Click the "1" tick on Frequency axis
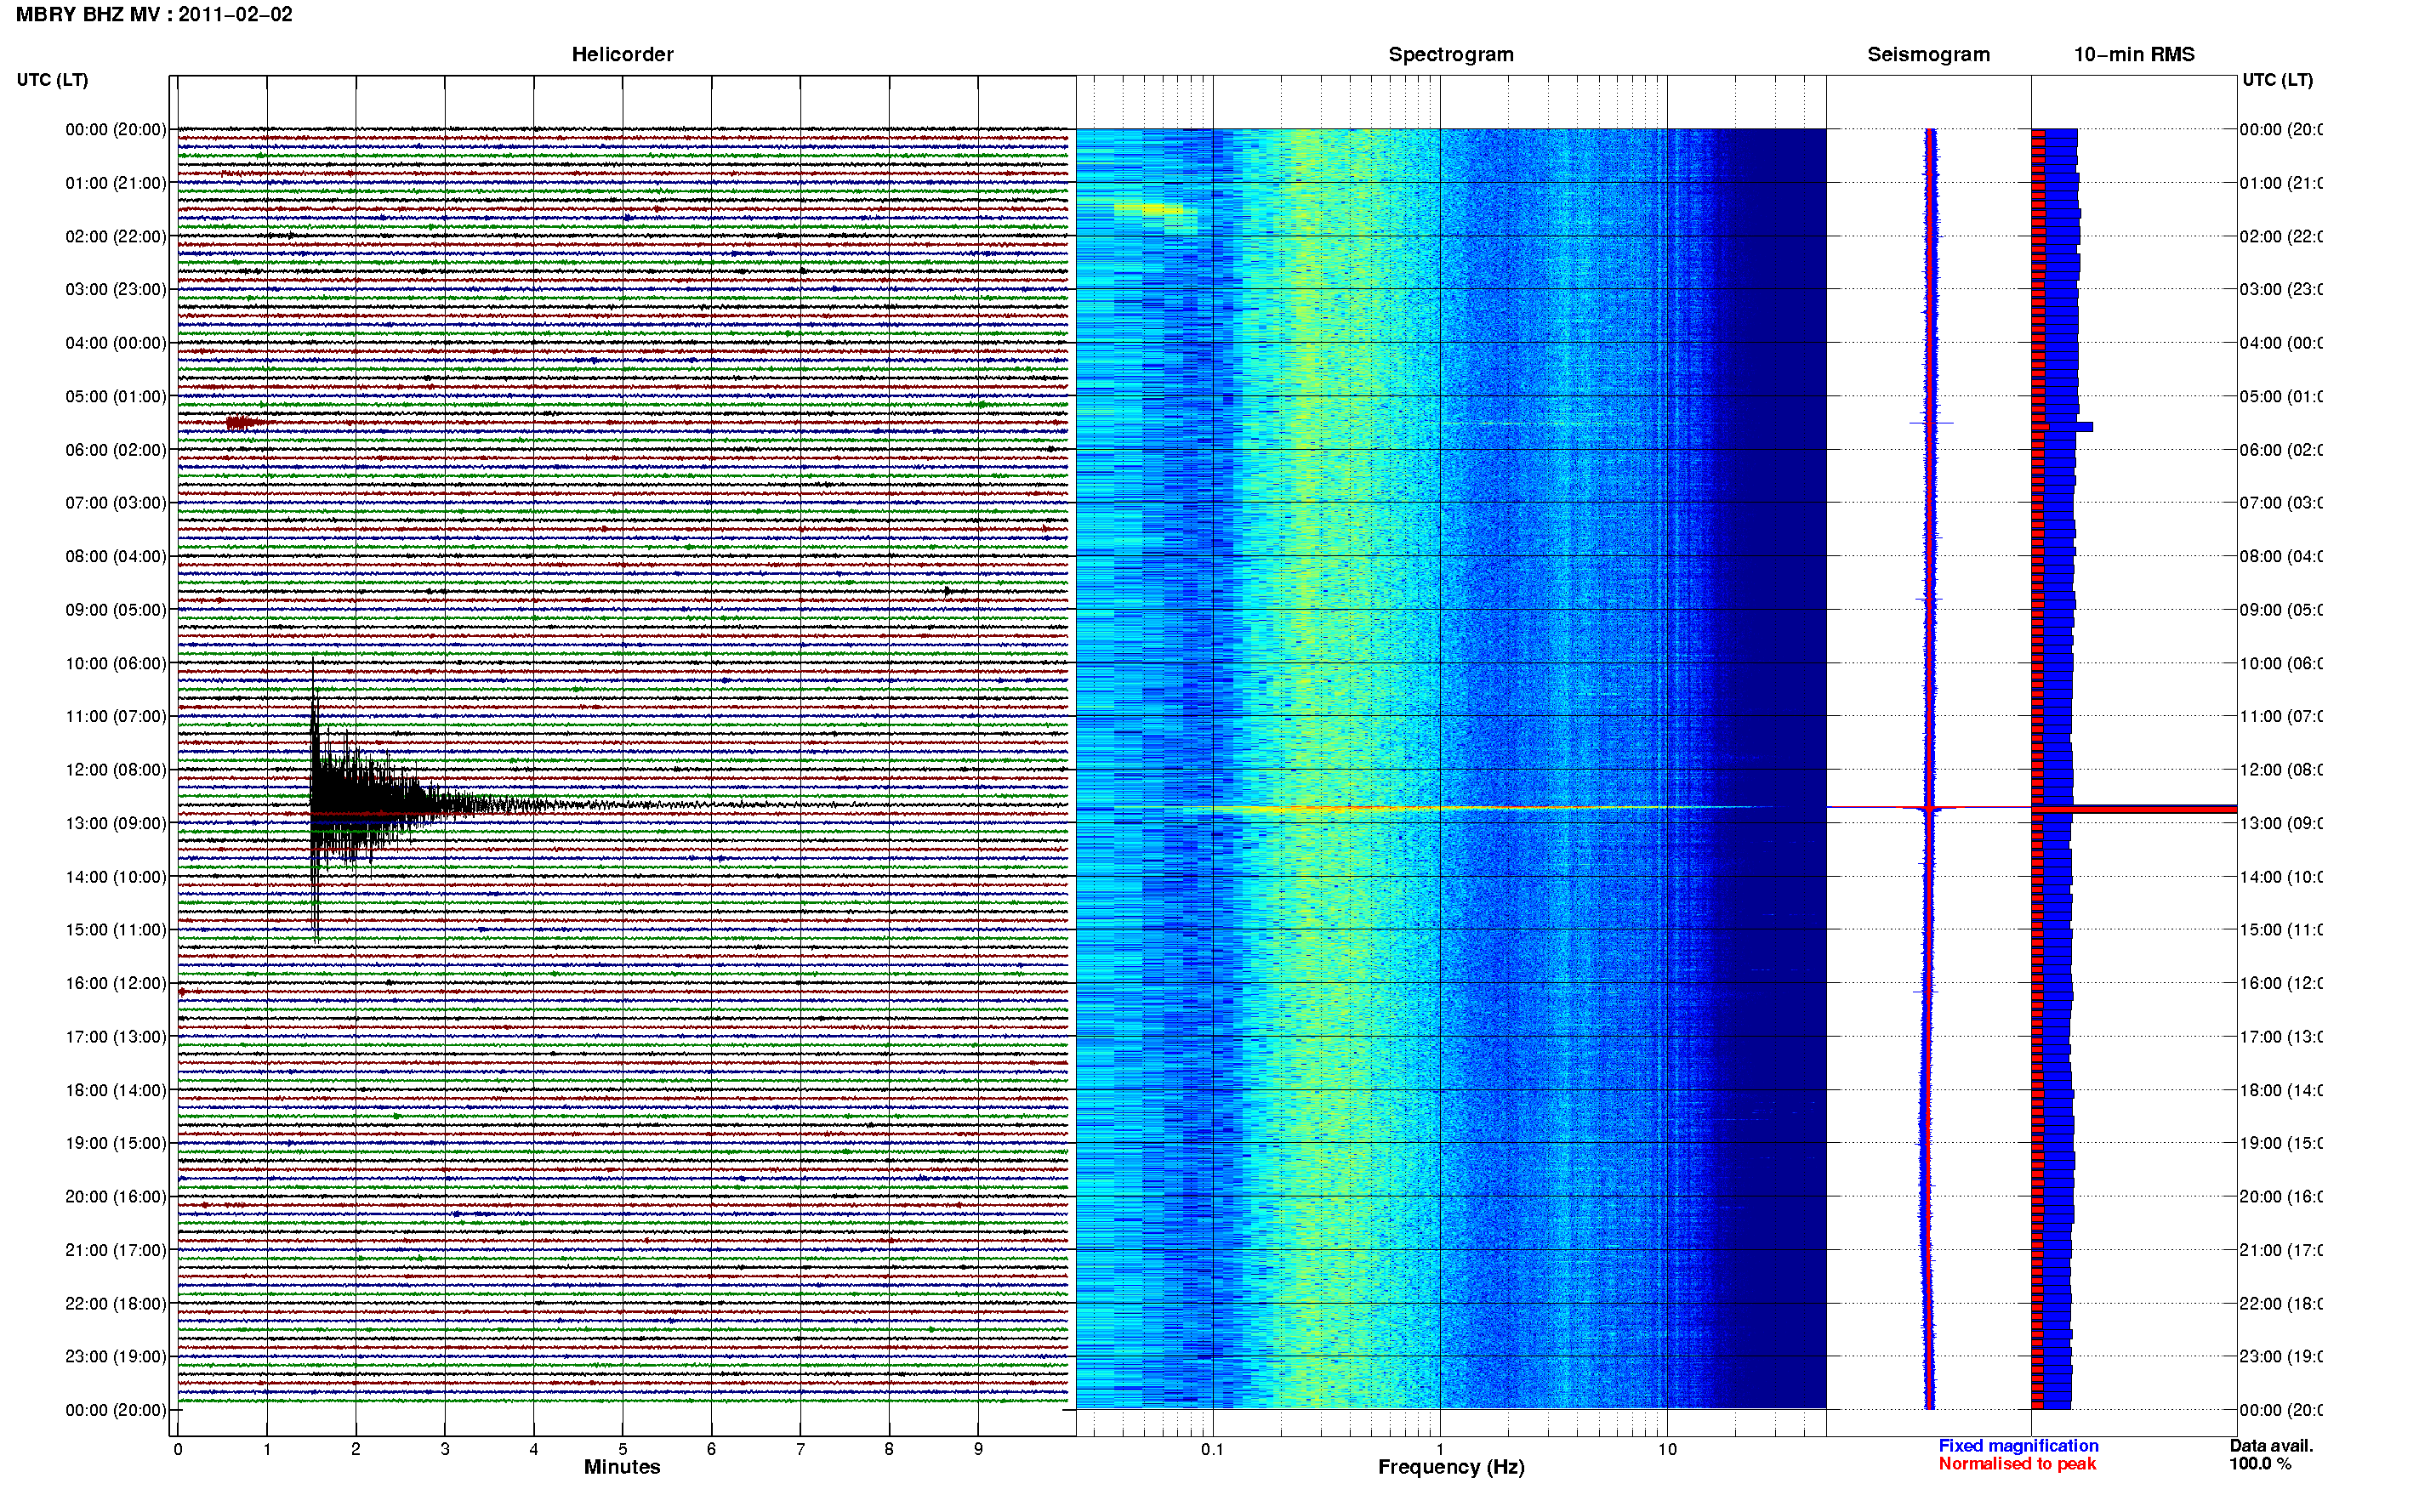This screenshot has width=2419, height=1512. [x=1440, y=1449]
